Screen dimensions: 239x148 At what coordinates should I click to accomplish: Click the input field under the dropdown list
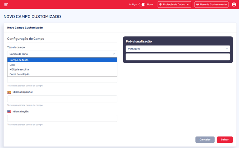[x=62, y=80]
